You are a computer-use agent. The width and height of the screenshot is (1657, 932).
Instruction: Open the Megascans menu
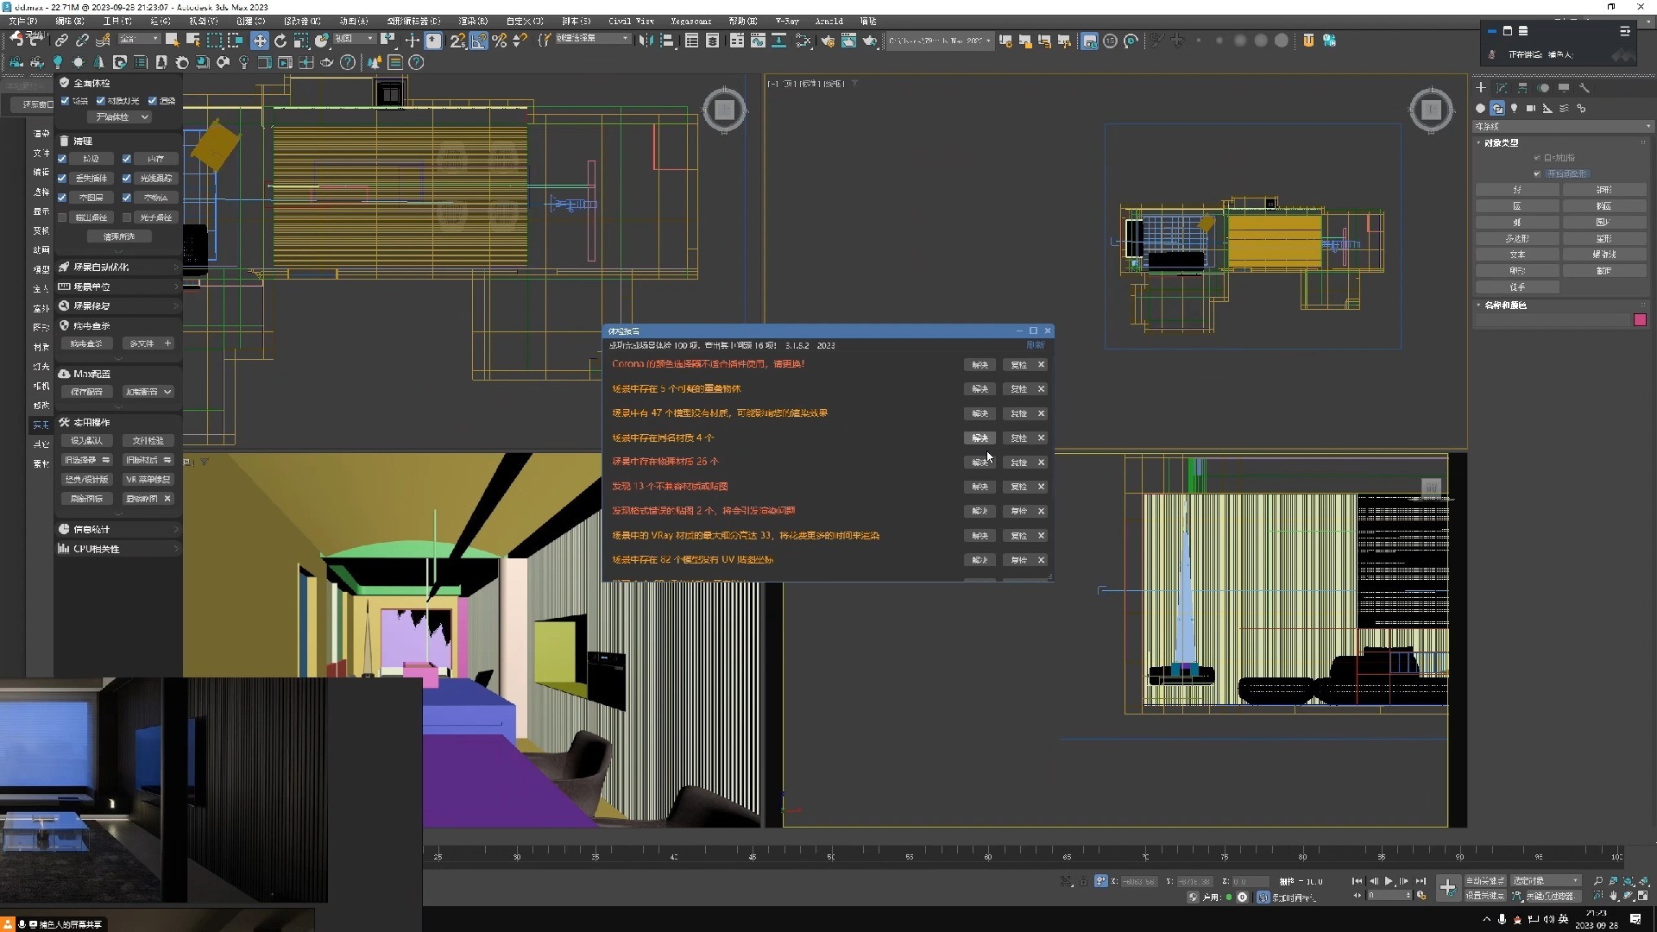coord(690,21)
